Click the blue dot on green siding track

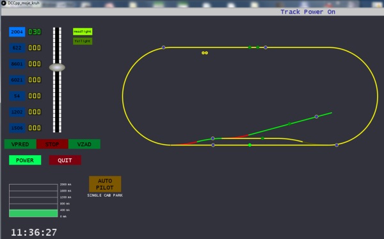coord(316,117)
